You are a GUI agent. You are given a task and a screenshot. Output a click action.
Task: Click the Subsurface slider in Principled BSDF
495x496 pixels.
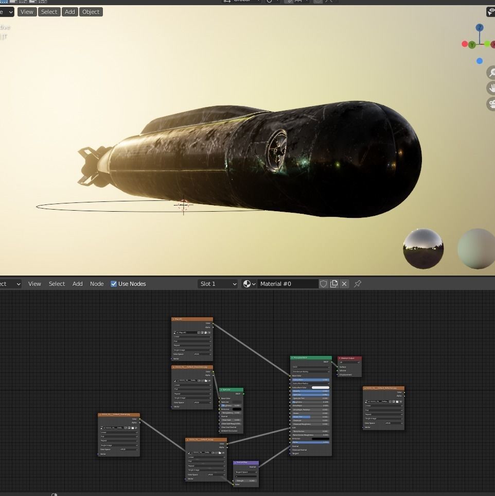pyautogui.click(x=311, y=380)
